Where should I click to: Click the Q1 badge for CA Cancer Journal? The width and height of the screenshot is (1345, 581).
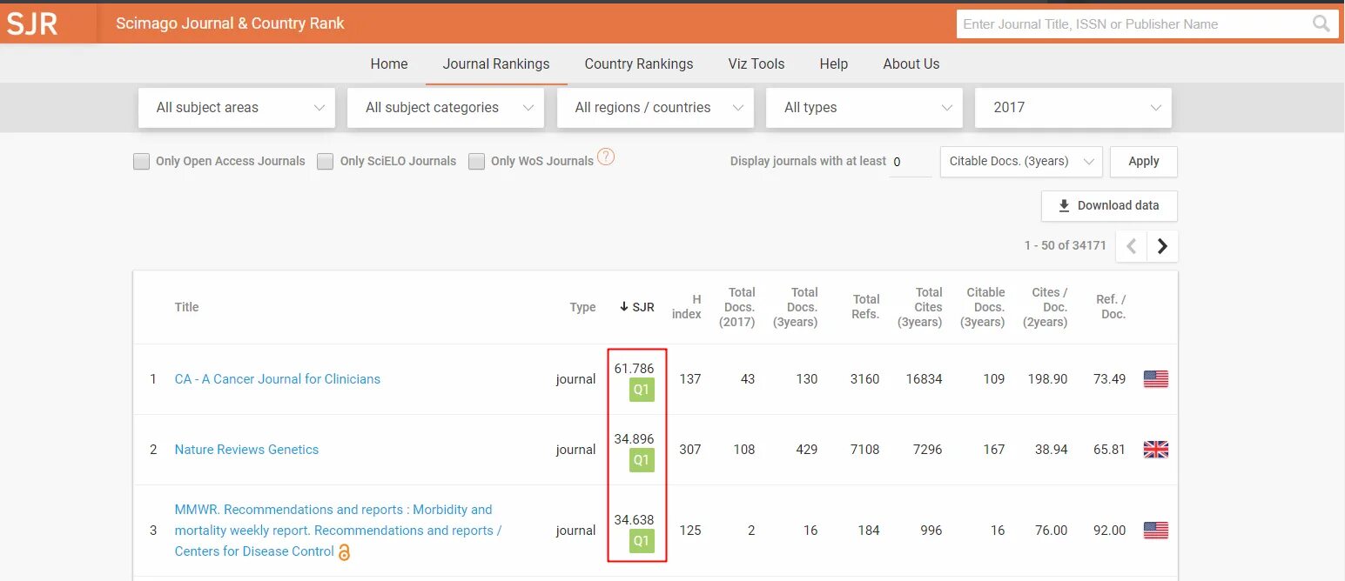tap(642, 391)
